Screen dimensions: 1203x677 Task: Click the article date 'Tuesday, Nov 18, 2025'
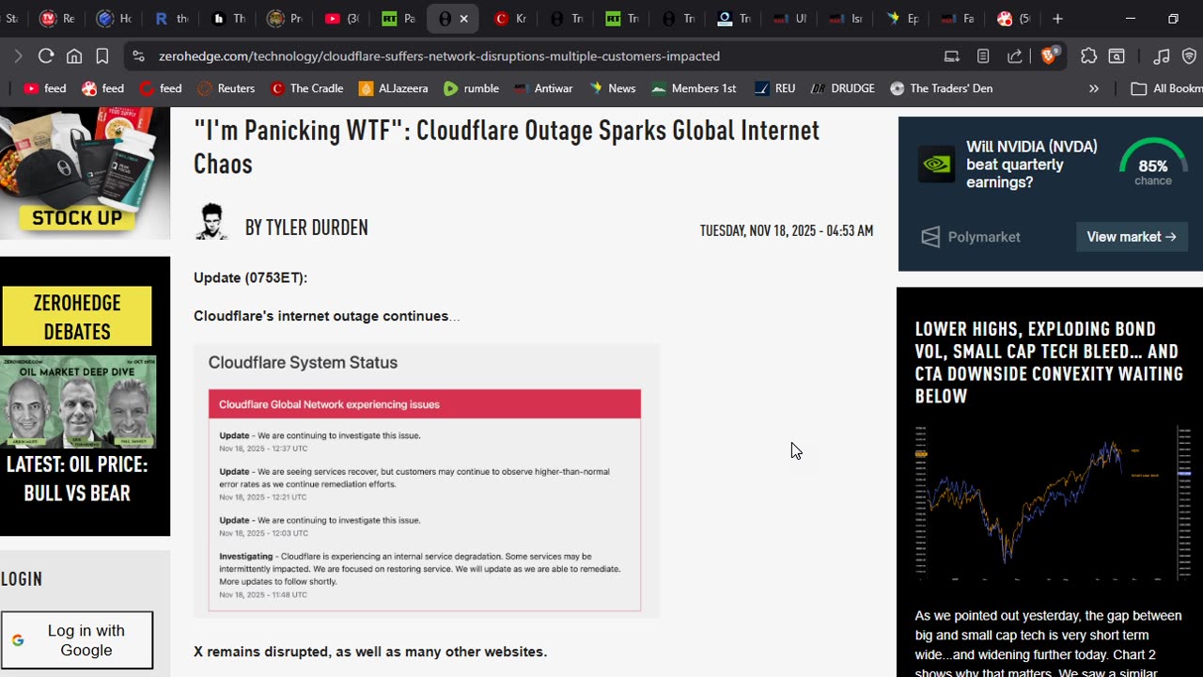787,230
